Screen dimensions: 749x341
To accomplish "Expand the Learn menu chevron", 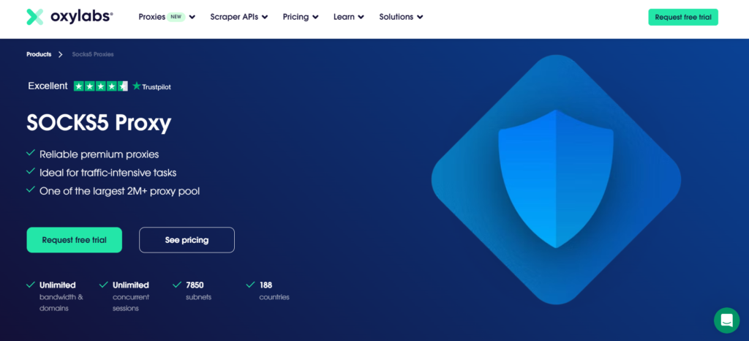I will 361,17.
